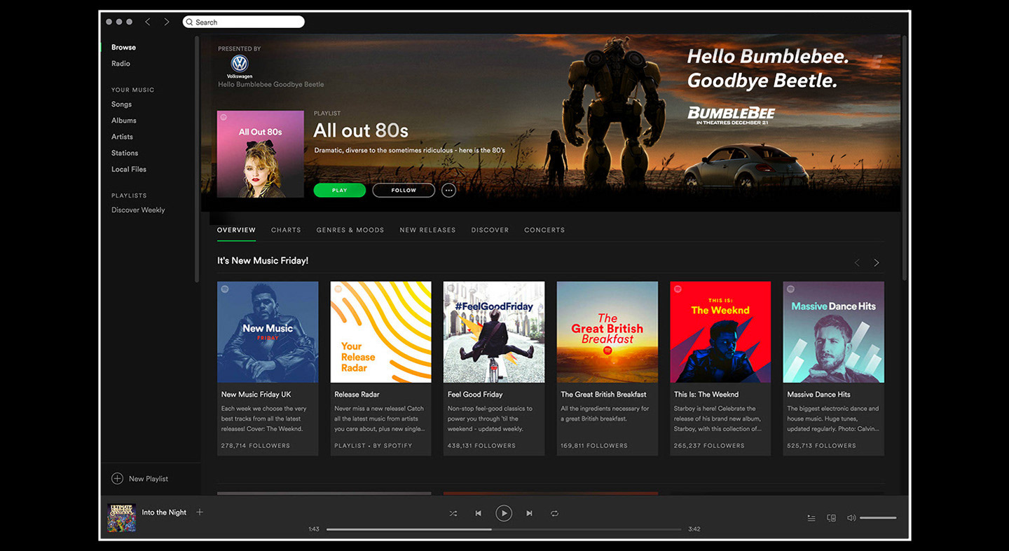Open Artists under Your Music
The height and width of the screenshot is (551, 1009).
point(122,136)
